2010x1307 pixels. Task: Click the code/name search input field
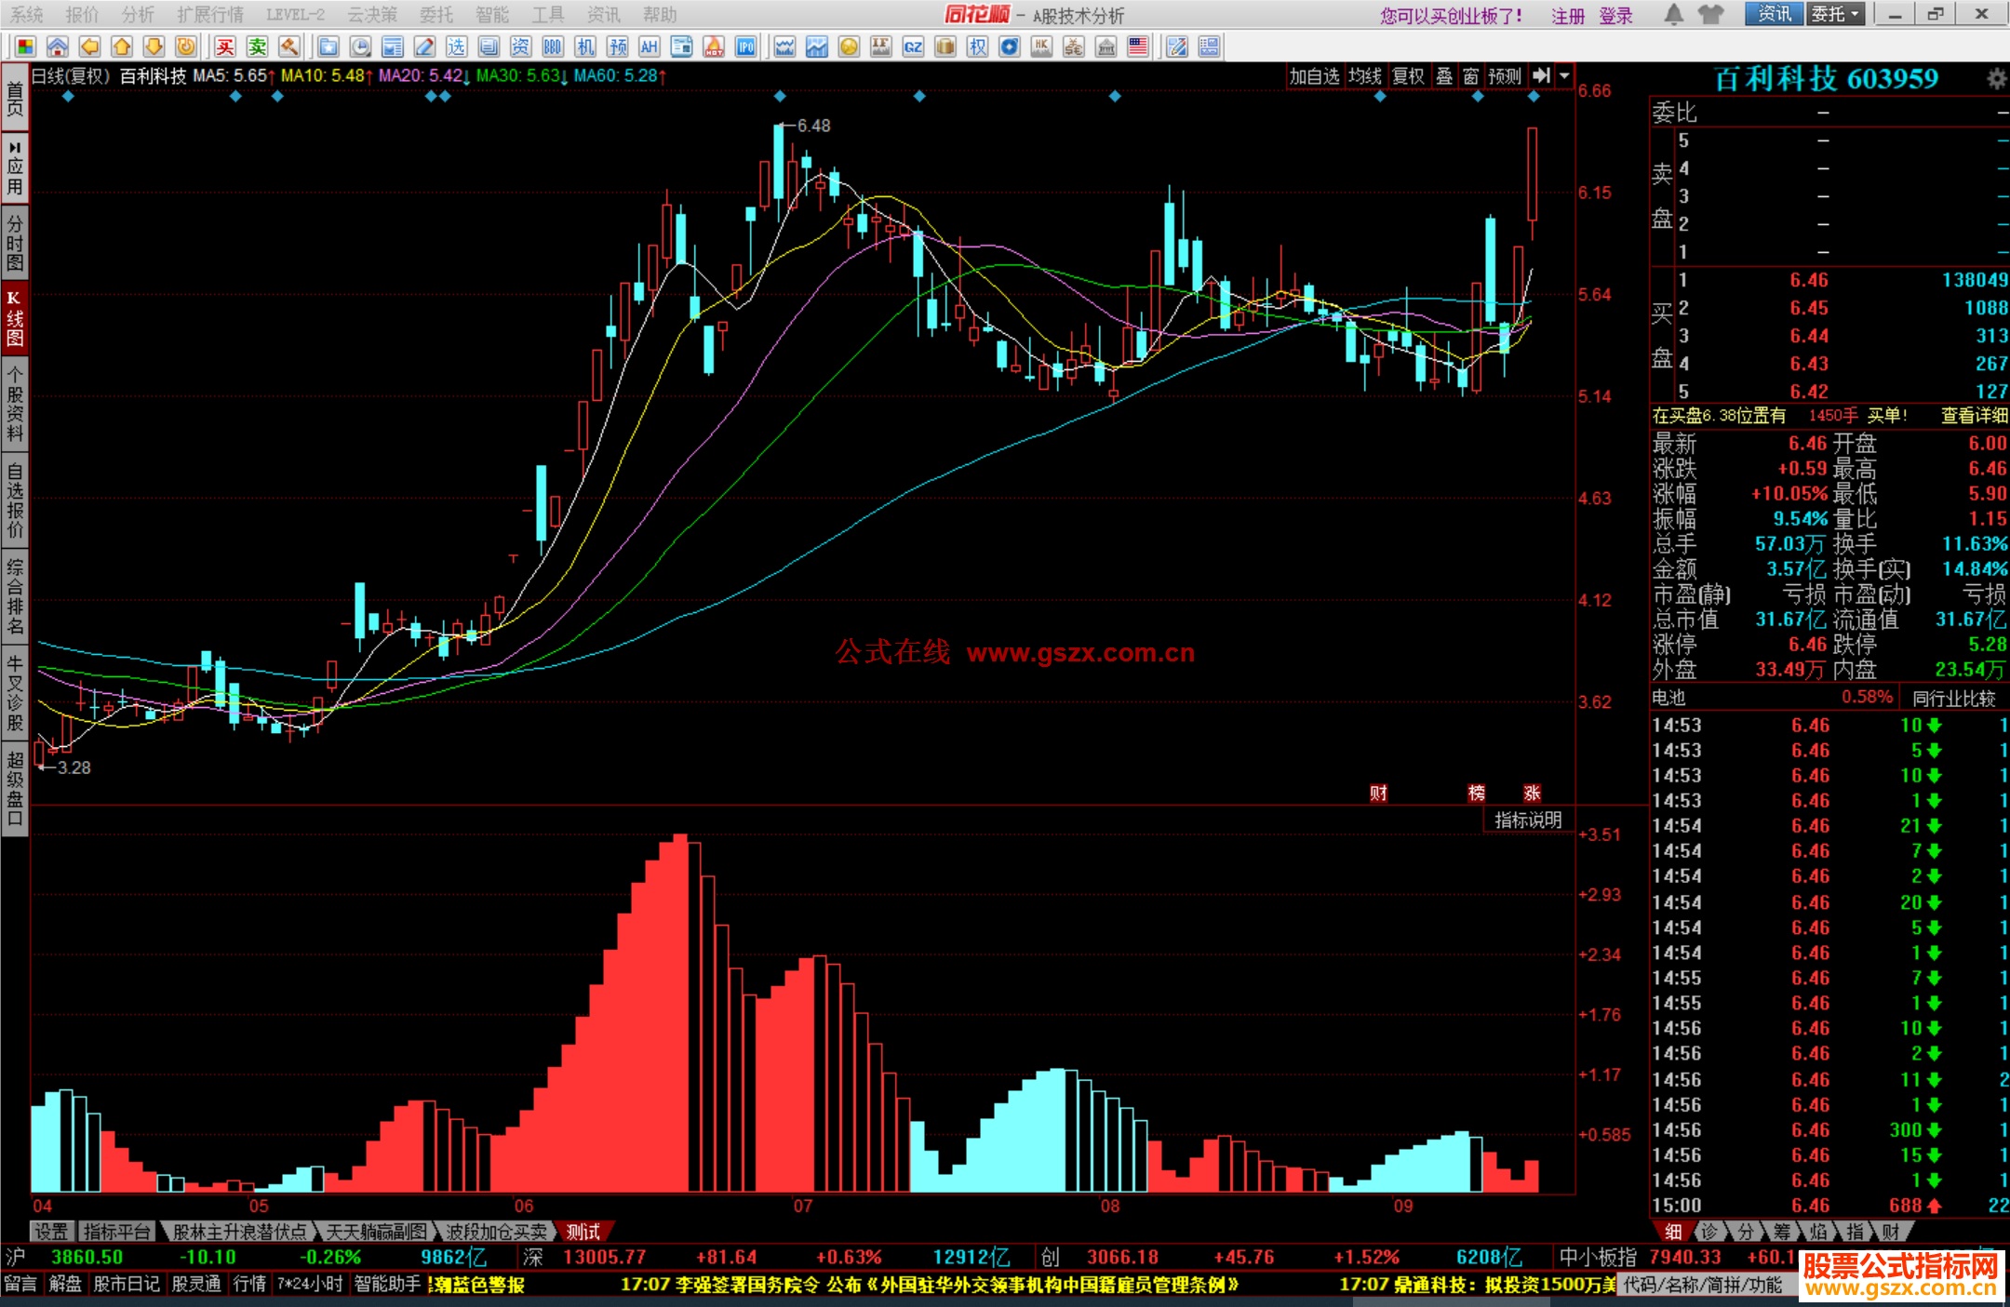[x=1707, y=1285]
